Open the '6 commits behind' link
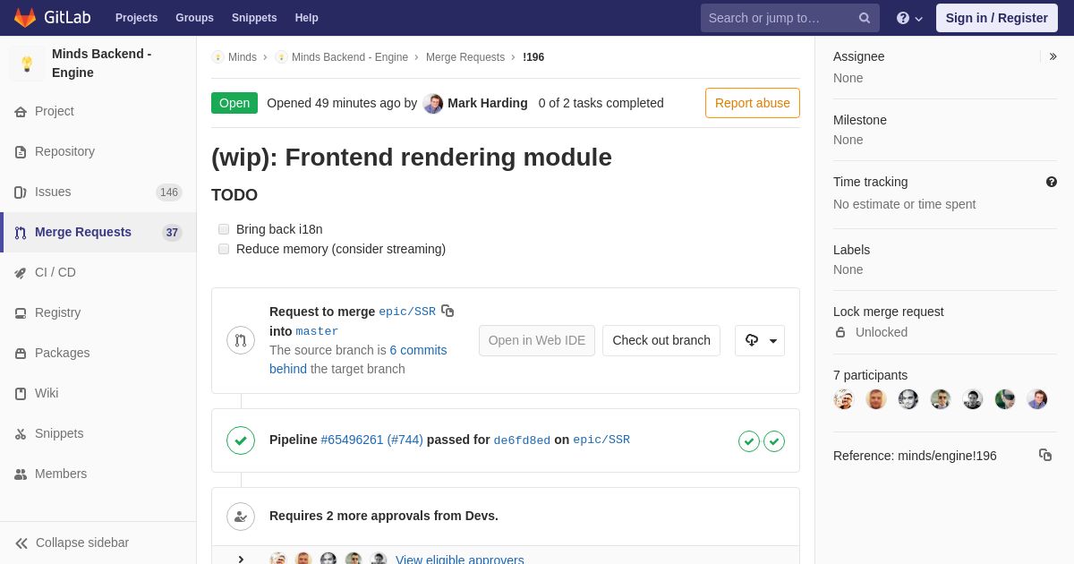Image resolution: width=1074 pixels, height=564 pixels. [x=418, y=350]
